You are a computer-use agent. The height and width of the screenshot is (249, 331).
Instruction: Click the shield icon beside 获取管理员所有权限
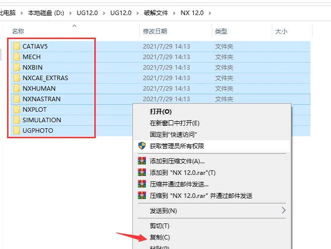(x=142, y=146)
